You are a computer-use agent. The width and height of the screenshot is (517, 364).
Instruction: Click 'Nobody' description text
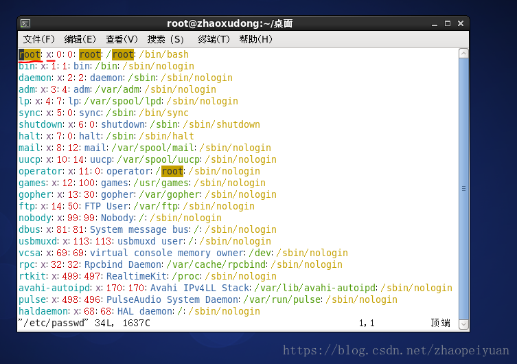coord(117,218)
